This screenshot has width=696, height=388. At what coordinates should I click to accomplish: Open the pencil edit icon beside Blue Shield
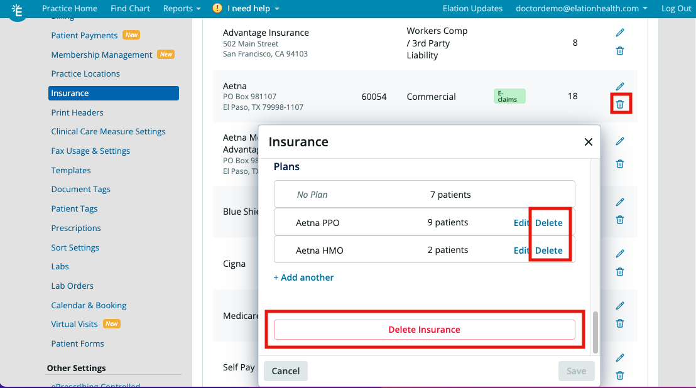click(x=621, y=202)
